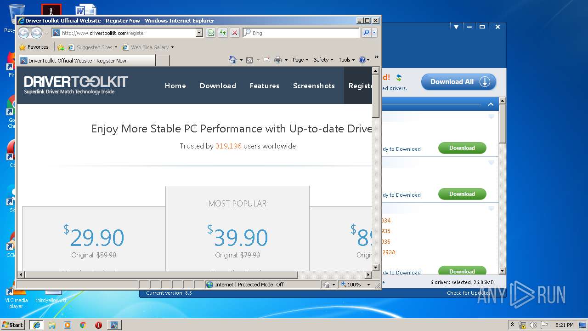Screen dimensions: 588x331
Task: Click the compatibility view icon beside address bar
Action: [x=211, y=33]
